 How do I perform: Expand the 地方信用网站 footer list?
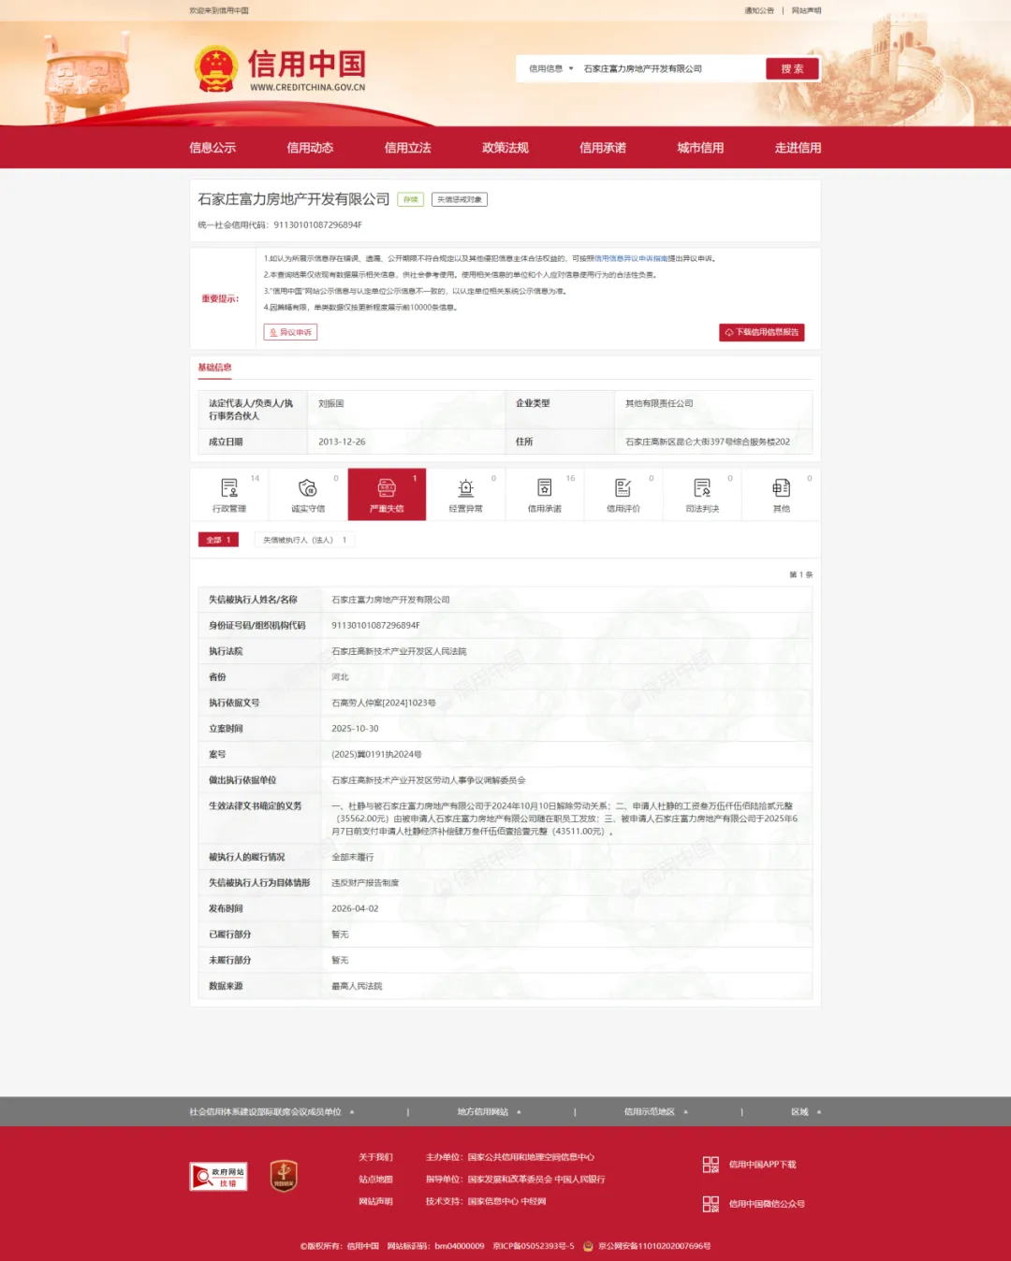[x=489, y=1112]
